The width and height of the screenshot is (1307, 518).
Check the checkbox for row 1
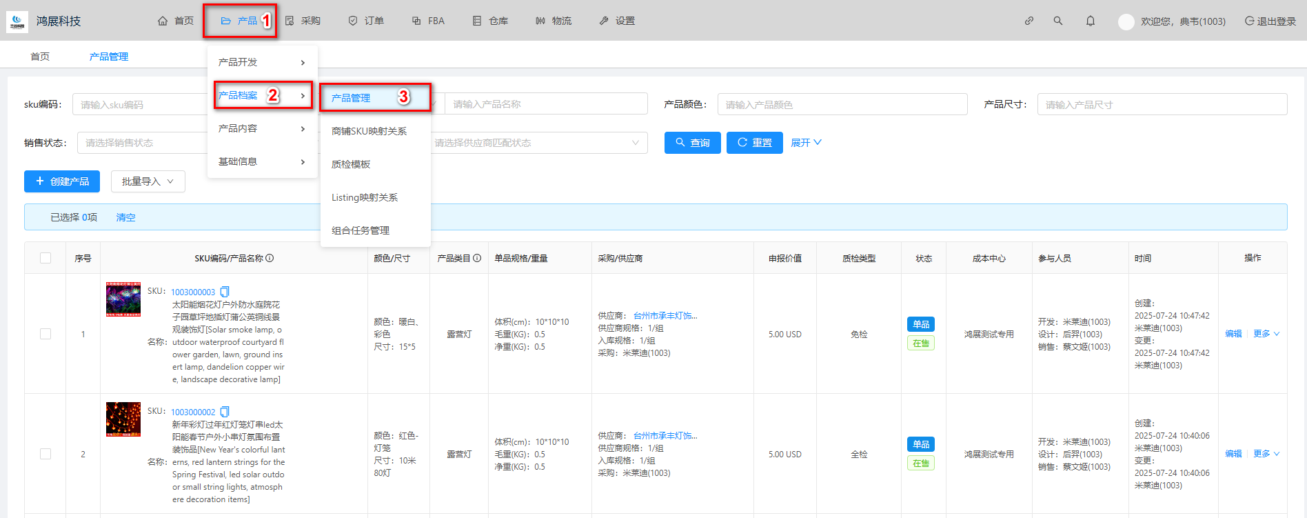(x=45, y=334)
